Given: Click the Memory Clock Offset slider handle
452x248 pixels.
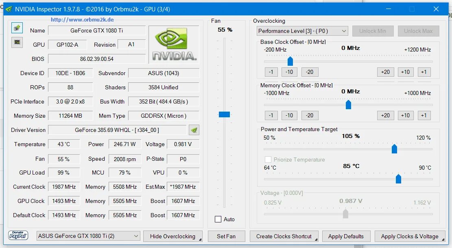Looking at the screenshot, I should (348, 104).
